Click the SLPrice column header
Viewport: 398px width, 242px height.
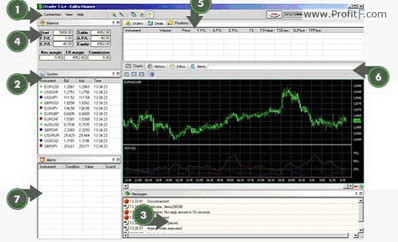(299, 30)
